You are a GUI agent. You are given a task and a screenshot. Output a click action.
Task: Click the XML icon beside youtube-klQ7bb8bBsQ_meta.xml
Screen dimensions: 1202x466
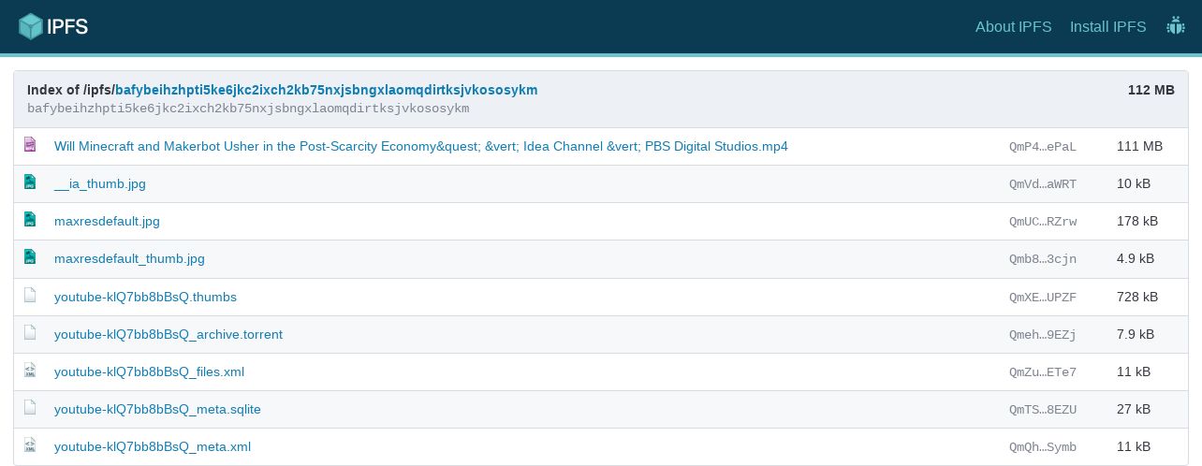(x=30, y=444)
